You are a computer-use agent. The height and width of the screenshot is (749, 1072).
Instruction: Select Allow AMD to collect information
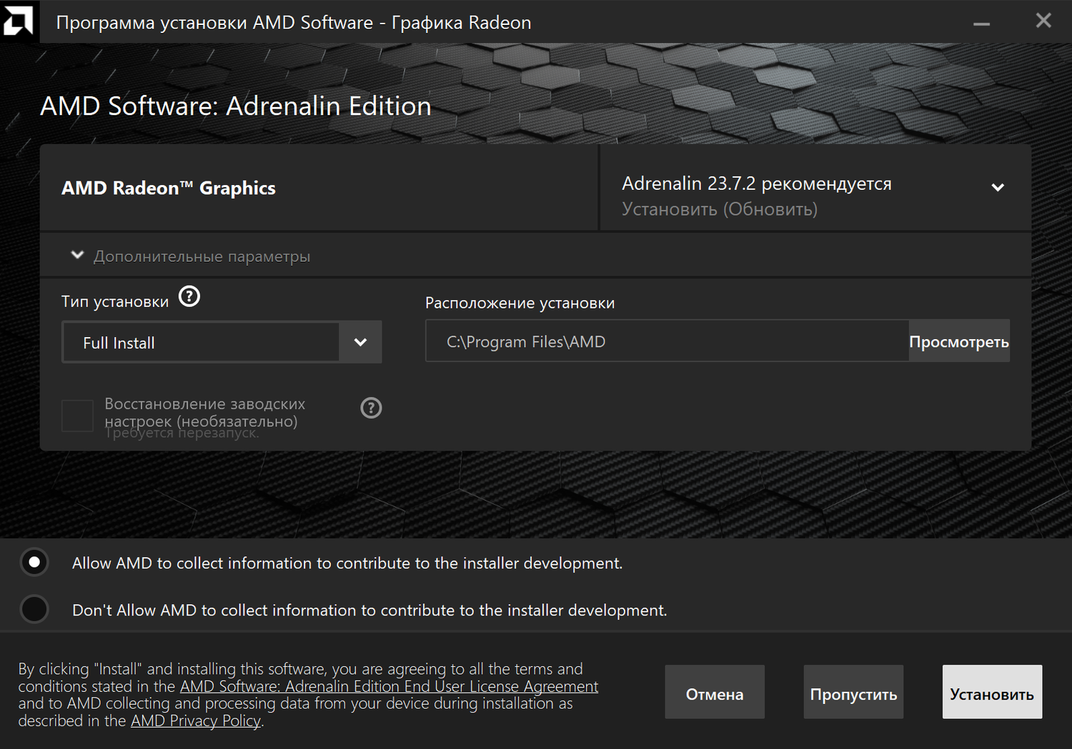click(34, 562)
